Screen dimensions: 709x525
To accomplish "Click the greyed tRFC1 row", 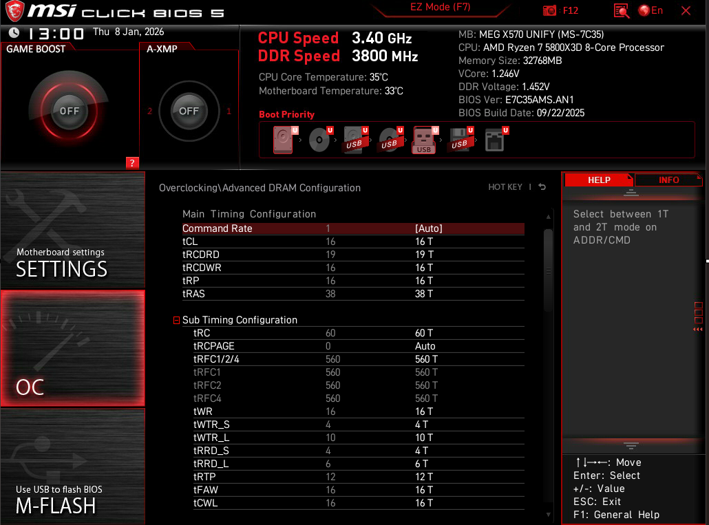I will pos(359,373).
